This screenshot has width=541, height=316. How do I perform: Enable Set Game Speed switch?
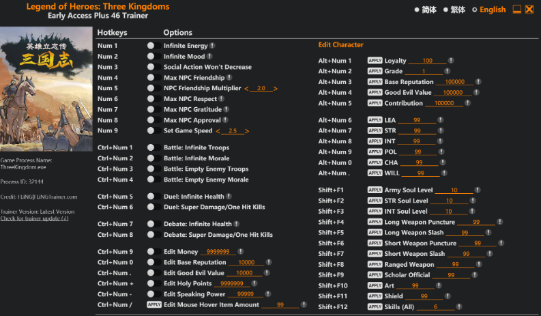(x=154, y=130)
